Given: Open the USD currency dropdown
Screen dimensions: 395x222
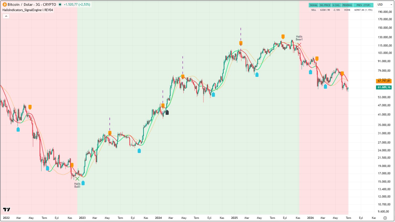Looking at the screenshot, I should [x=385, y=4].
